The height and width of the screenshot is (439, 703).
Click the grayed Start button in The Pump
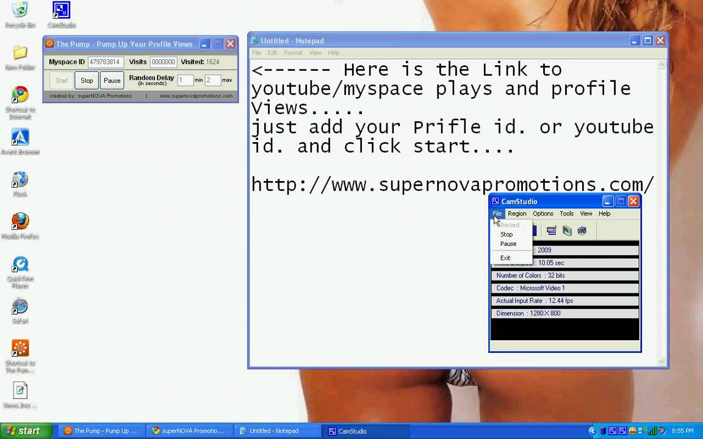(62, 80)
